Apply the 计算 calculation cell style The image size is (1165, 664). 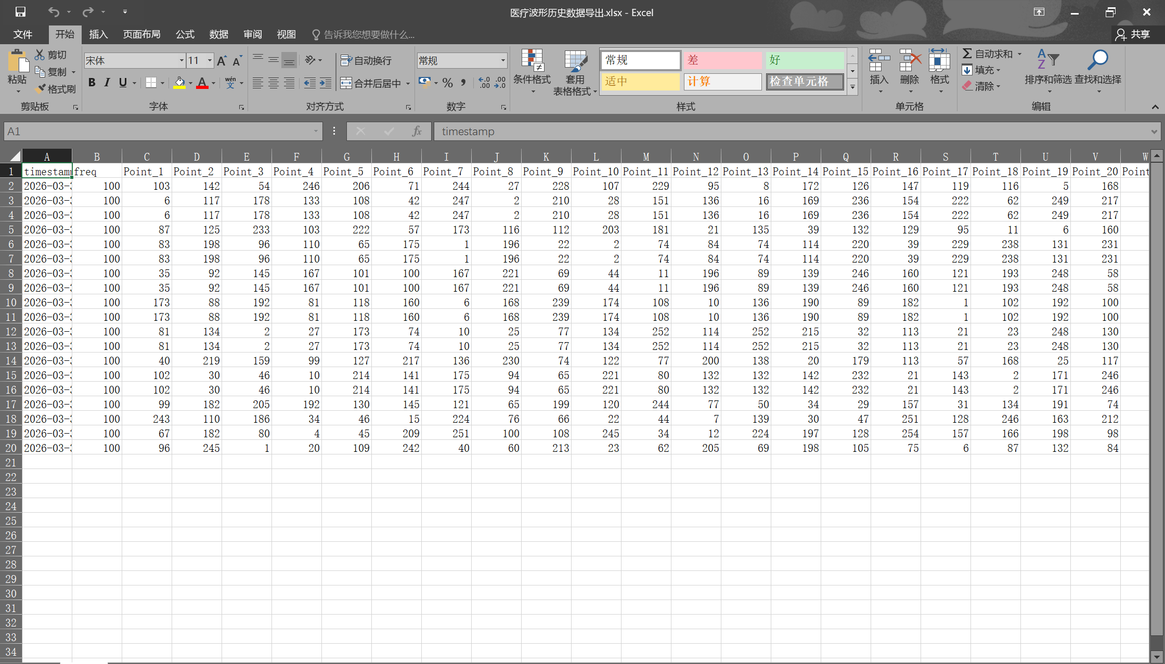click(x=722, y=82)
